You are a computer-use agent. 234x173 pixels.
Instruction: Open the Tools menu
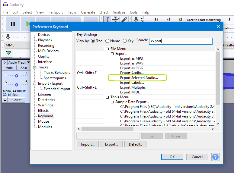click(x=133, y=12)
